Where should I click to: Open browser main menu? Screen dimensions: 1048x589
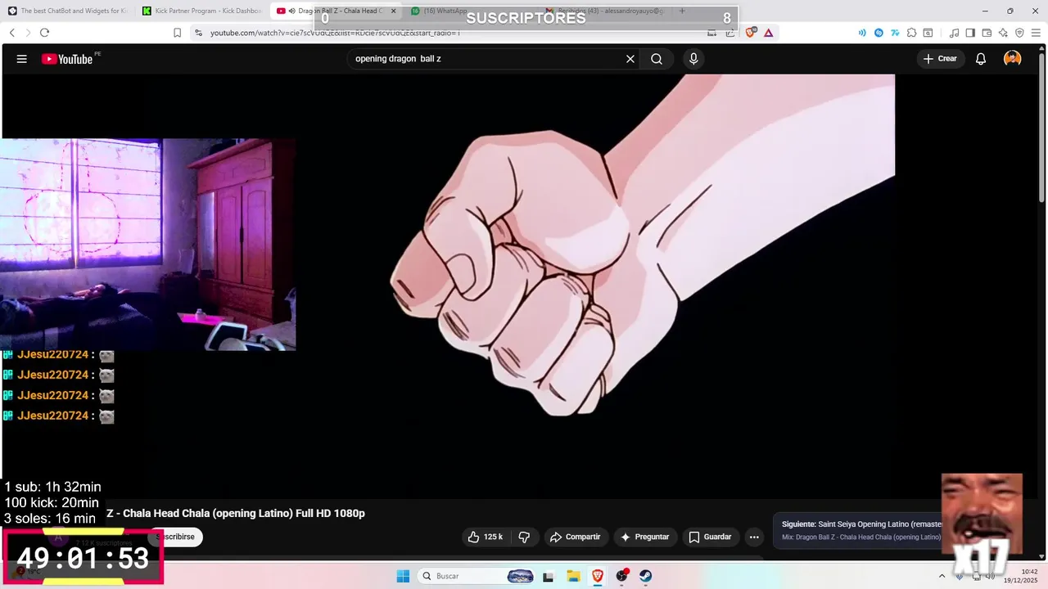click(x=1036, y=33)
